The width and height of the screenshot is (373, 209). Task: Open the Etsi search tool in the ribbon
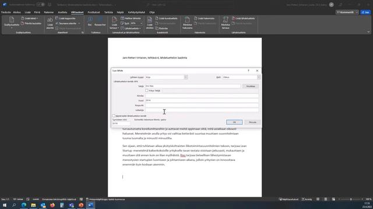coord(90,21)
